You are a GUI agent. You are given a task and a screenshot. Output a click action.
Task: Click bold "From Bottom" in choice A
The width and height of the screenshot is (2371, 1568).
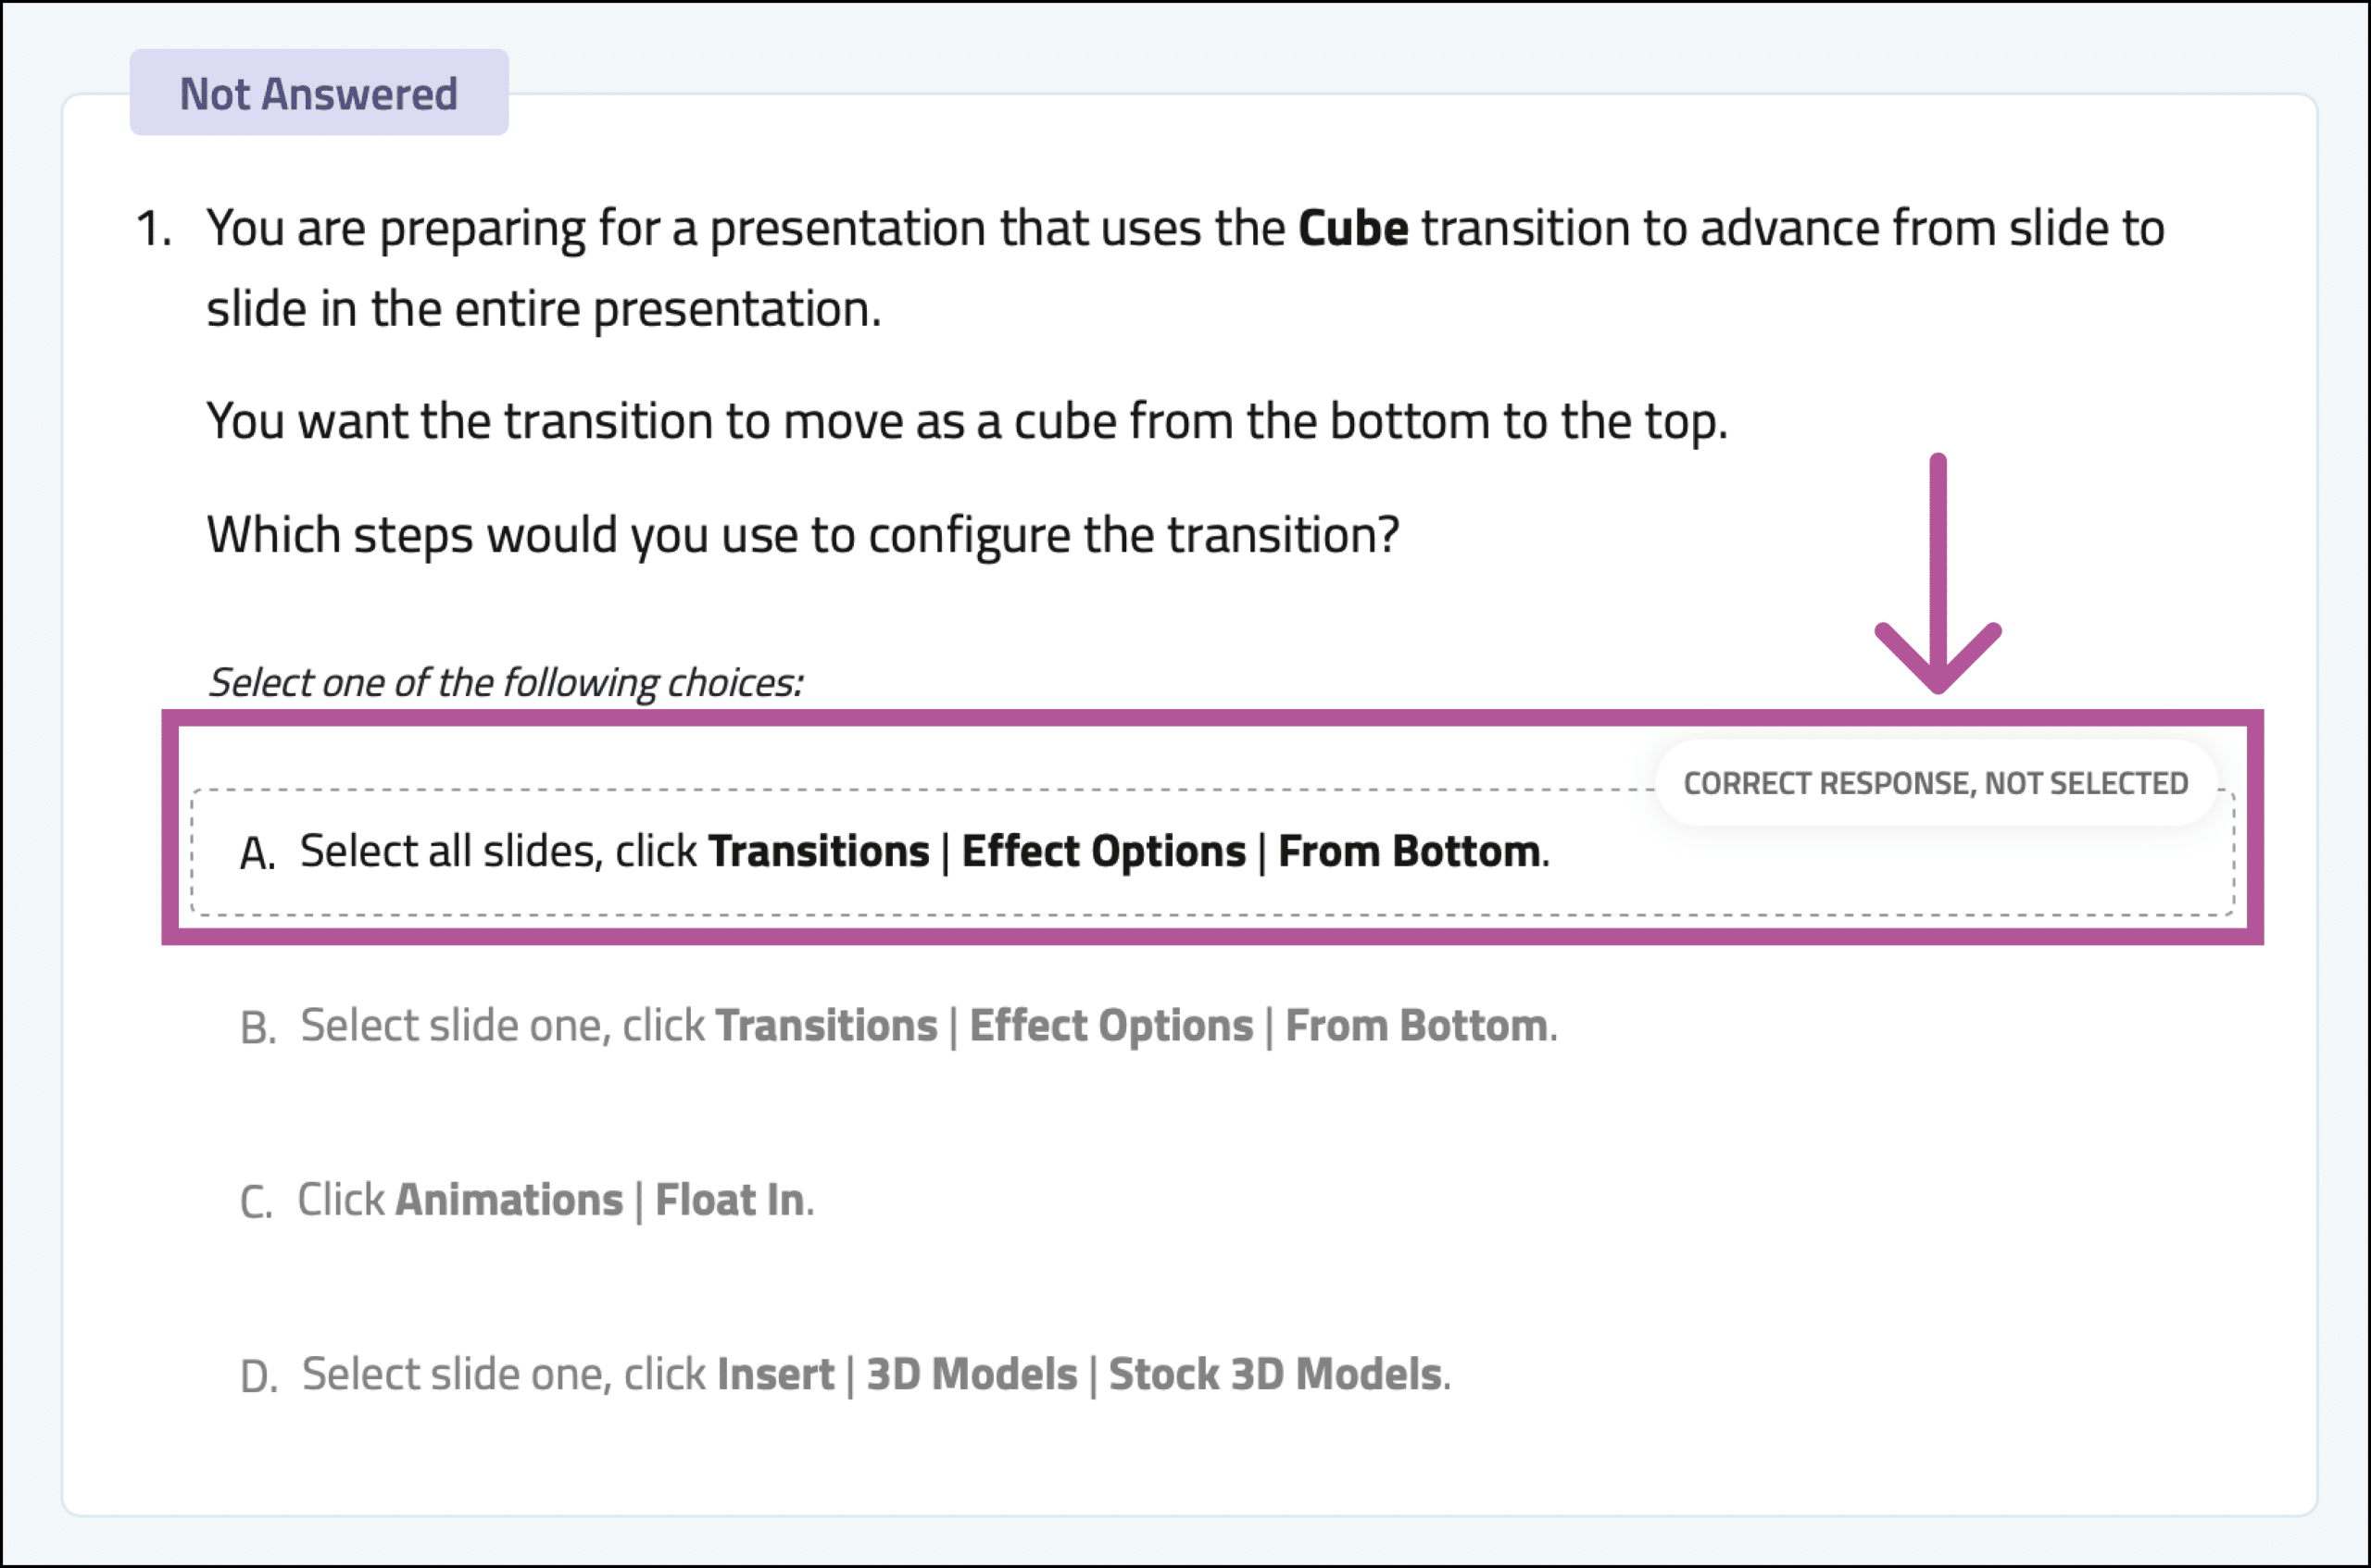[1409, 852]
